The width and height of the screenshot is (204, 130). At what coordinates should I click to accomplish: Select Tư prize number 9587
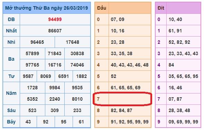pos(28,76)
